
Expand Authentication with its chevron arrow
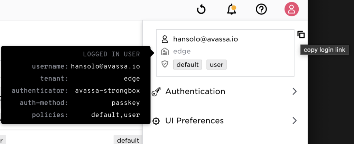[295, 91]
